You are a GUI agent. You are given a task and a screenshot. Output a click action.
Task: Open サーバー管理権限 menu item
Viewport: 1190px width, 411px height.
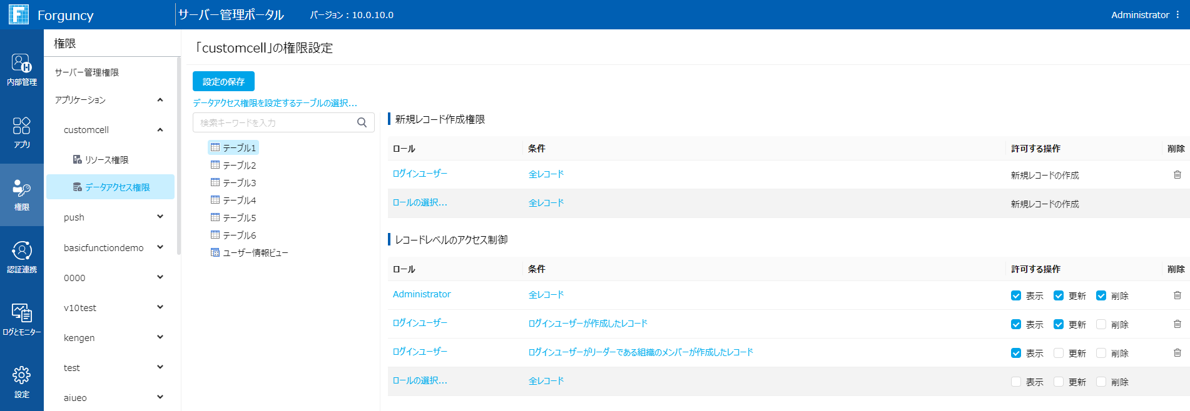(86, 72)
